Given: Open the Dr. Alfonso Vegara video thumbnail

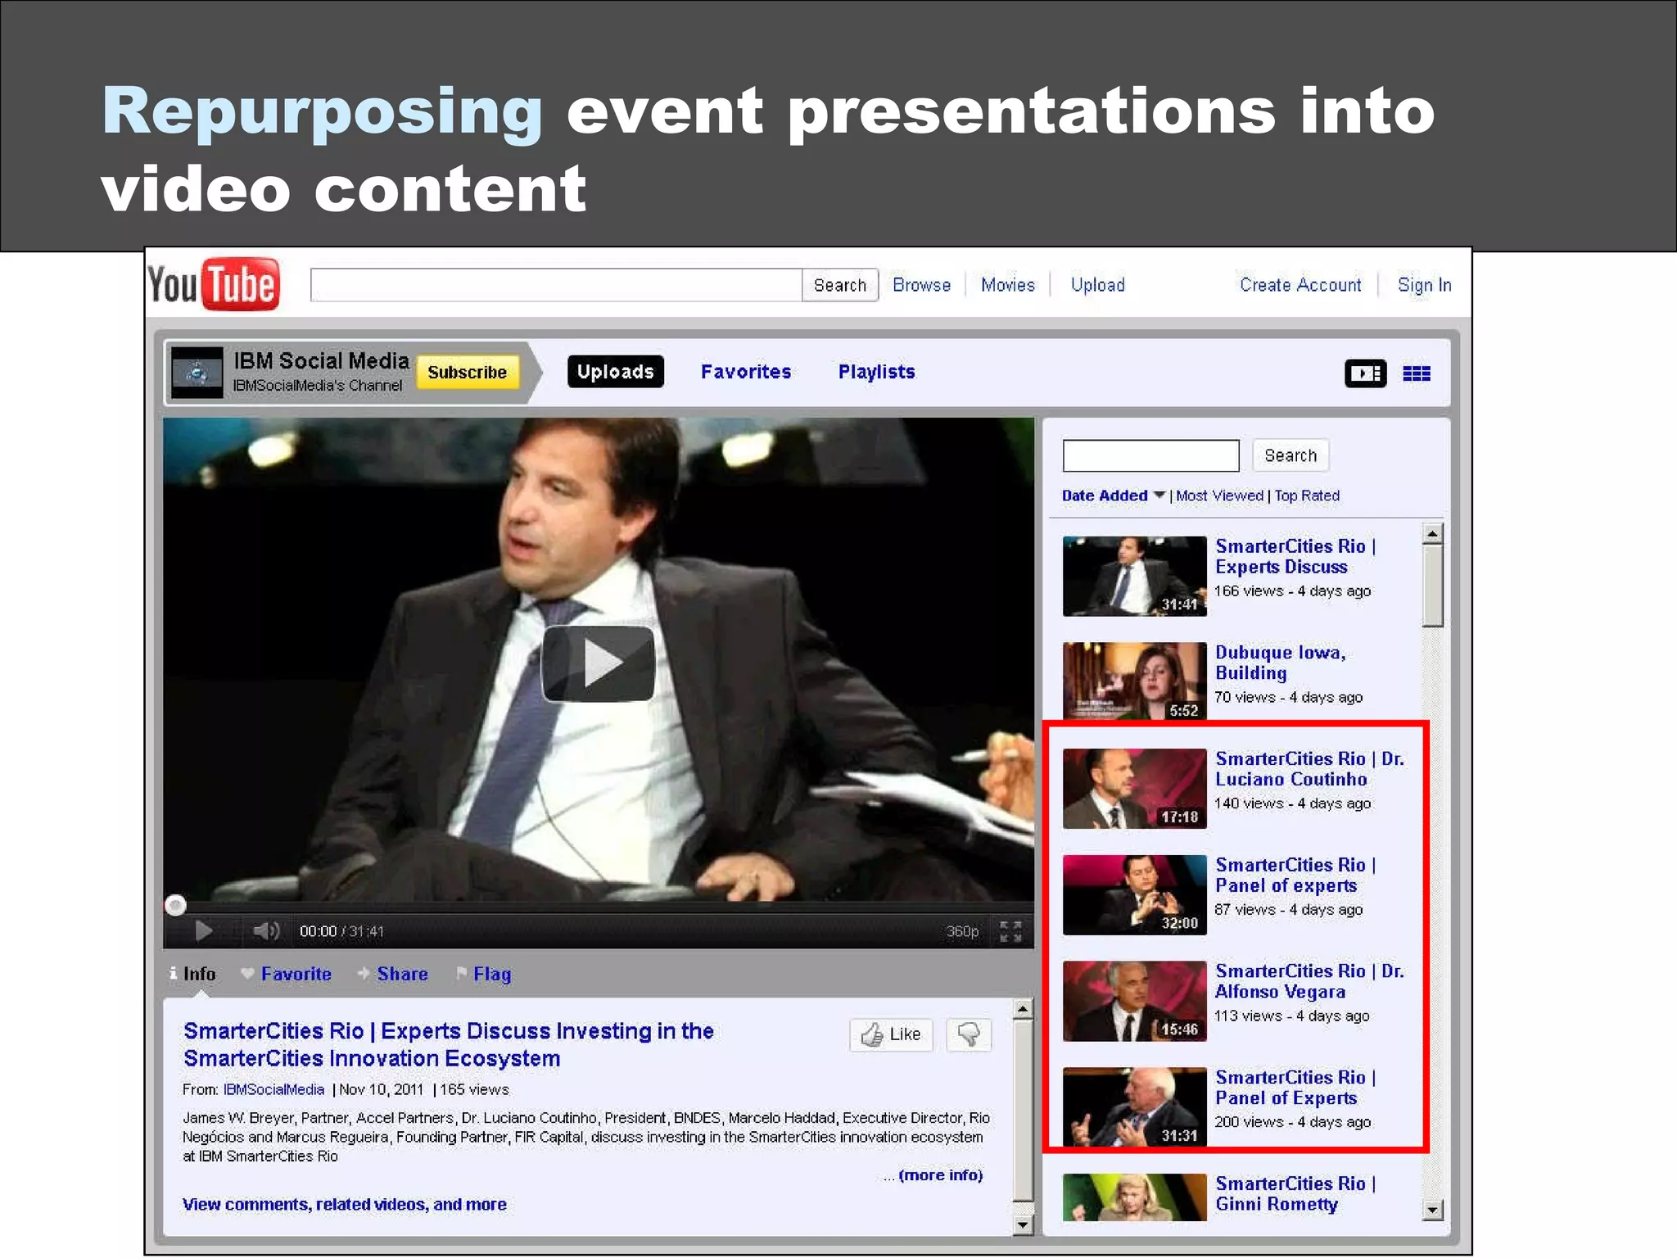Looking at the screenshot, I should pos(1134,1001).
